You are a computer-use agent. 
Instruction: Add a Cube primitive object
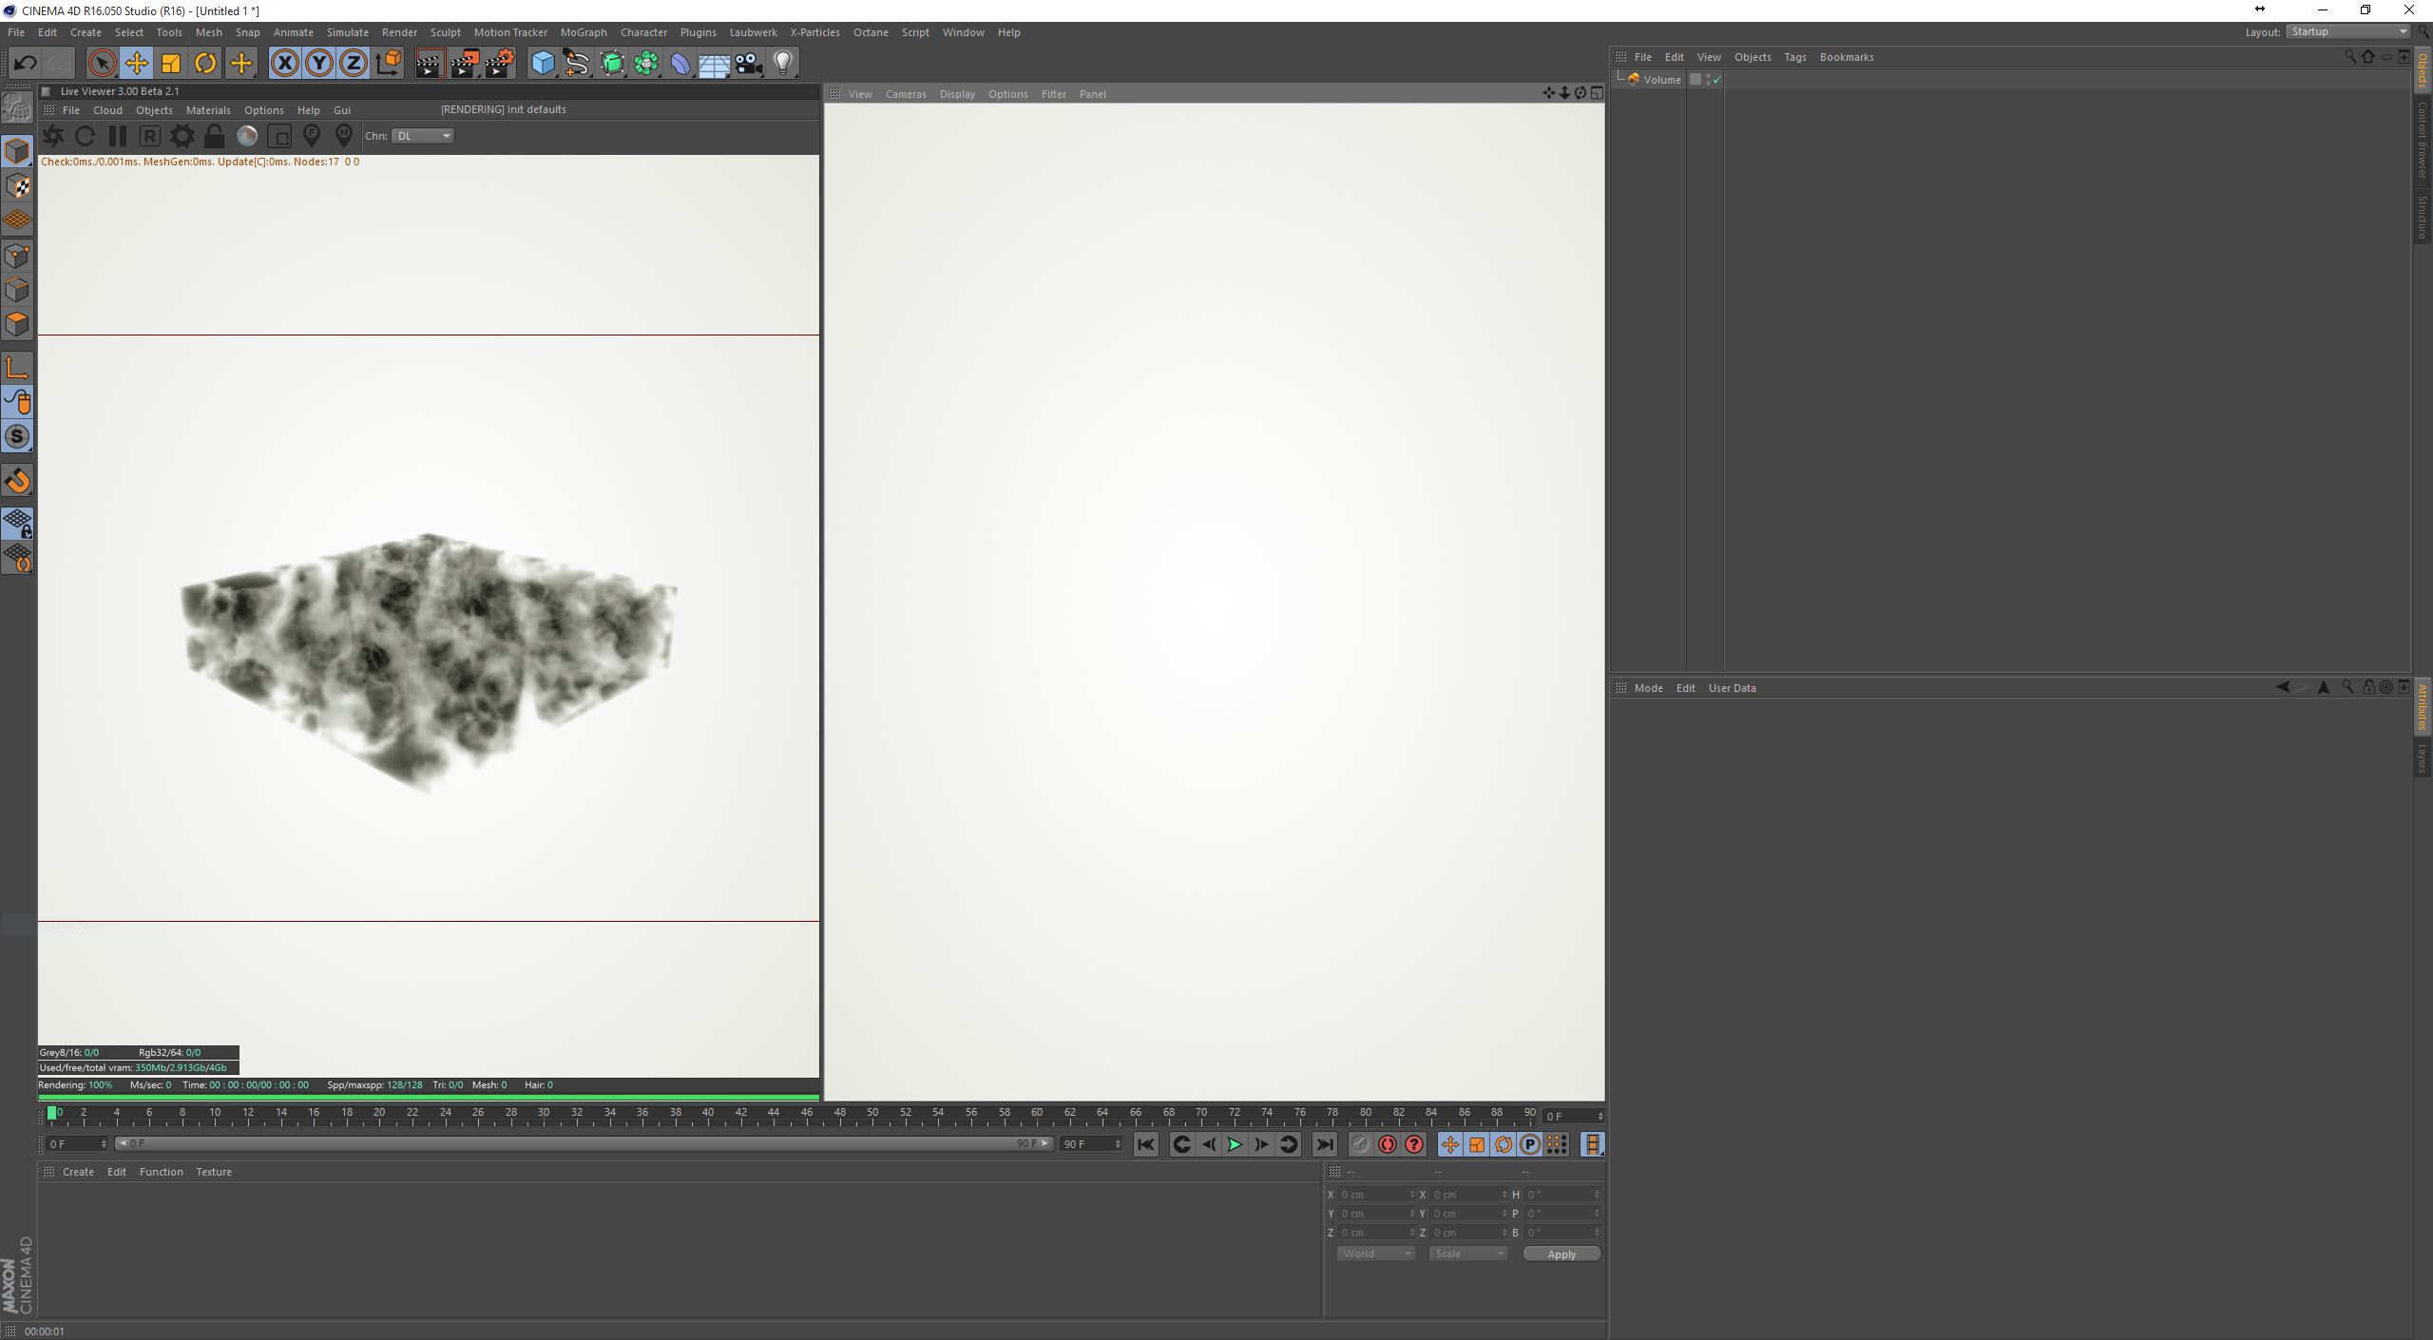(x=543, y=64)
